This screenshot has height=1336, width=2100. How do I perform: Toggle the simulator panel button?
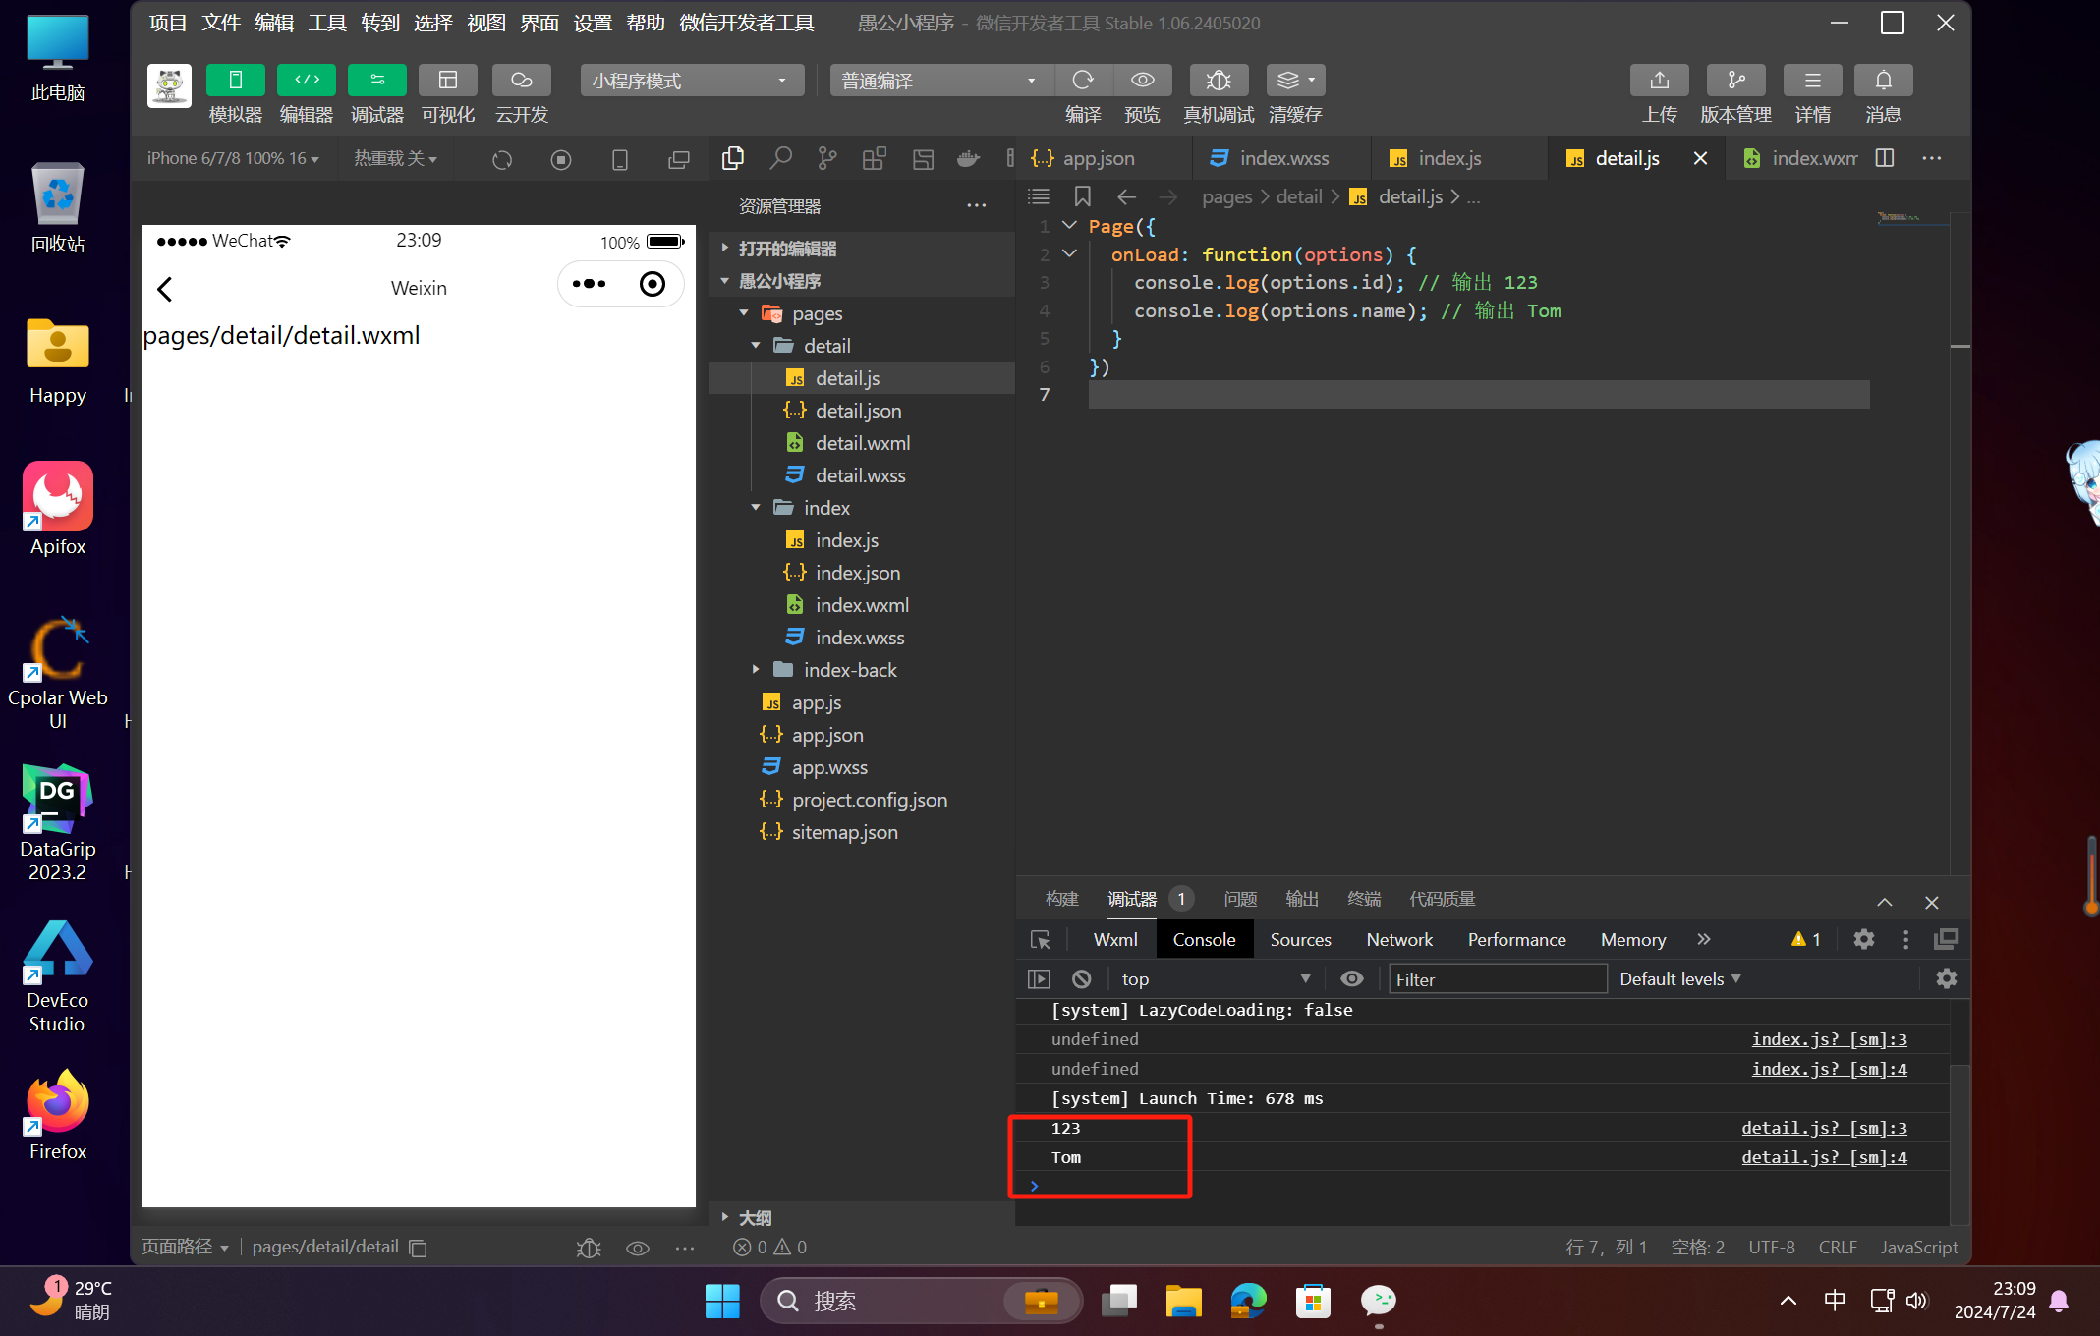pyautogui.click(x=235, y=81)
